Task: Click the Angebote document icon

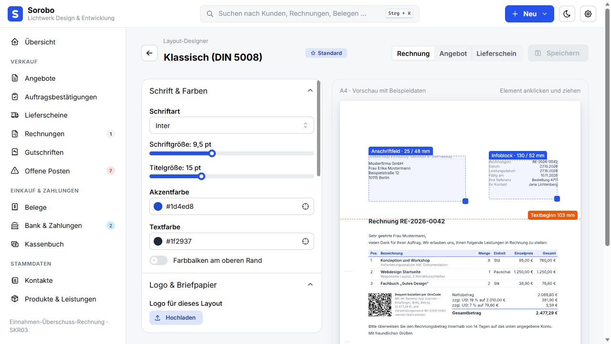Action: (15, 78)
